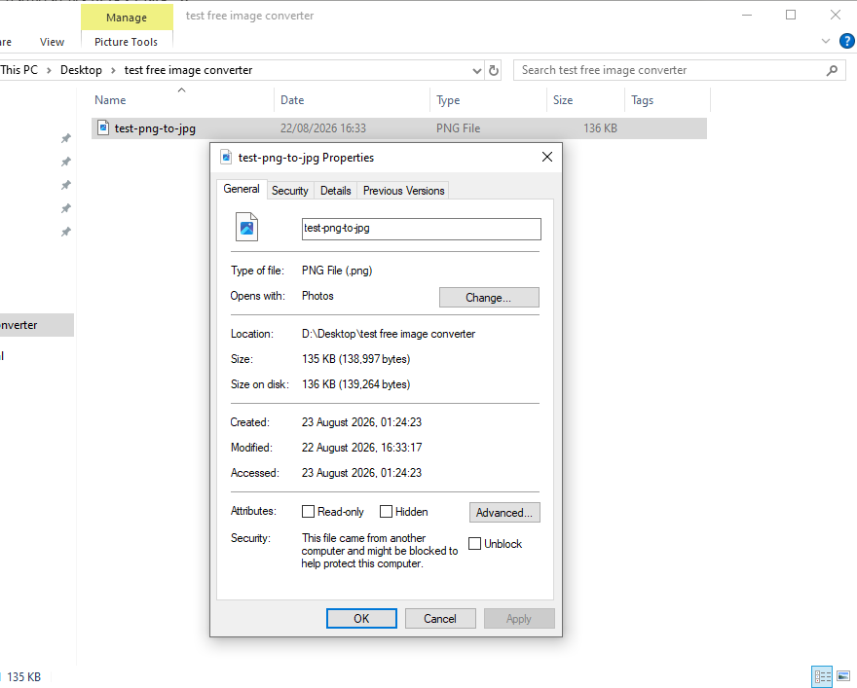Click the large image icon in Properties dialog
This screenshot has height=688, width=857.
point(246,227)
